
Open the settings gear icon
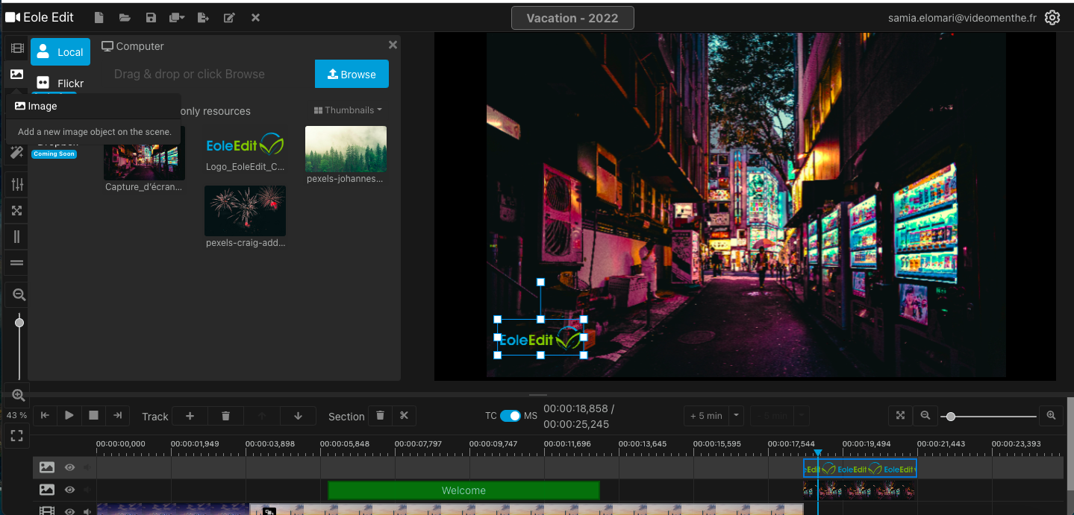(x=1052, y=18)
